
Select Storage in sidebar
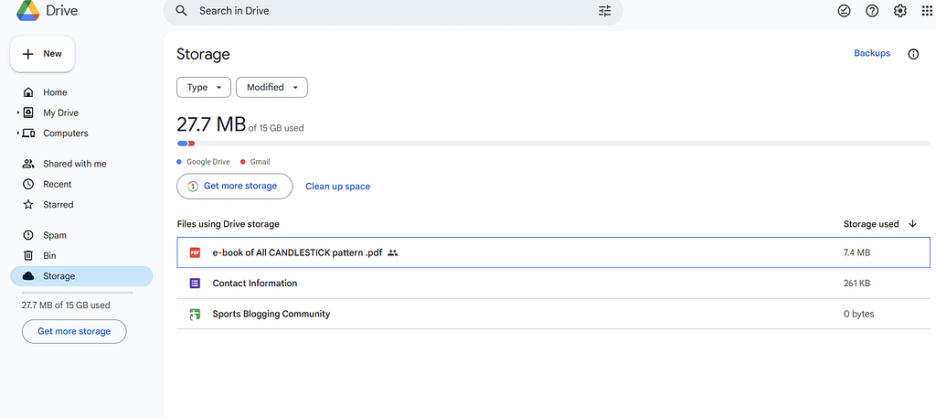[x=81, y=276]
